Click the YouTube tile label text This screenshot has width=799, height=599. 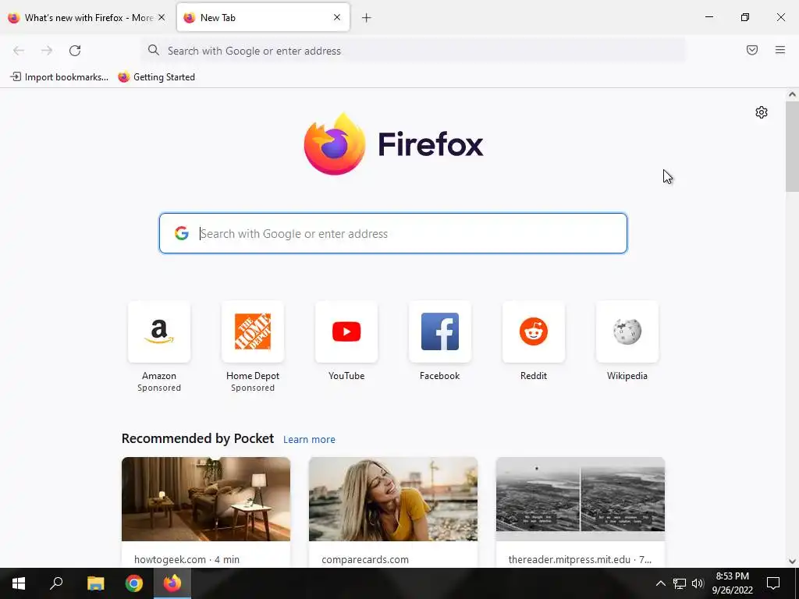click(x=346, y=376)
